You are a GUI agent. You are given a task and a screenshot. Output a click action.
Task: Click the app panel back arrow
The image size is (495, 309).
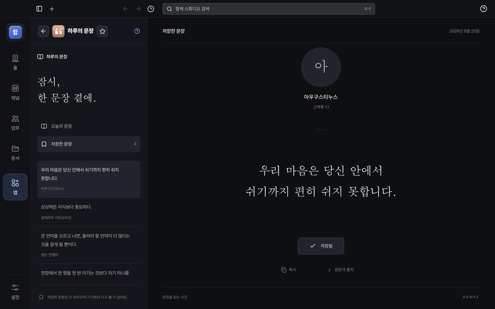pos(43,31)
